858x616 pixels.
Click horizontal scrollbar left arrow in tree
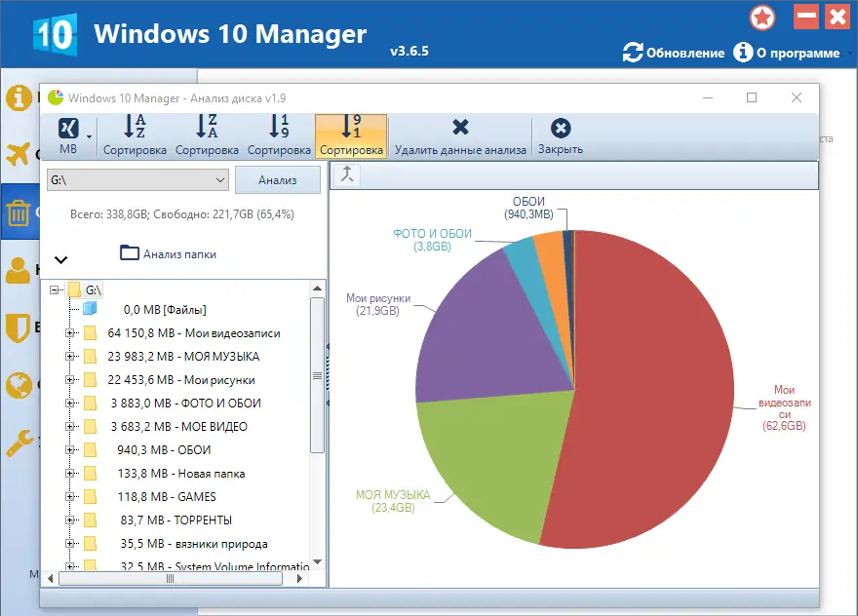point(51,578)
